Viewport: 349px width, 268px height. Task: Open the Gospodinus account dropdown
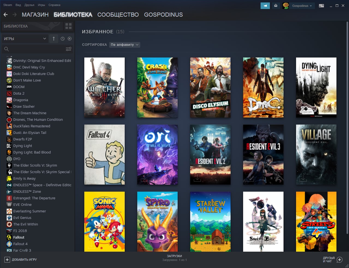tap(302, 6)
